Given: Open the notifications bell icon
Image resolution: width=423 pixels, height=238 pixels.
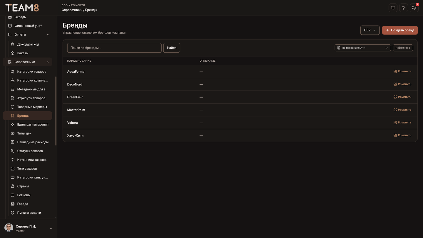Looking at the screenshot, I should click(414, 8).
